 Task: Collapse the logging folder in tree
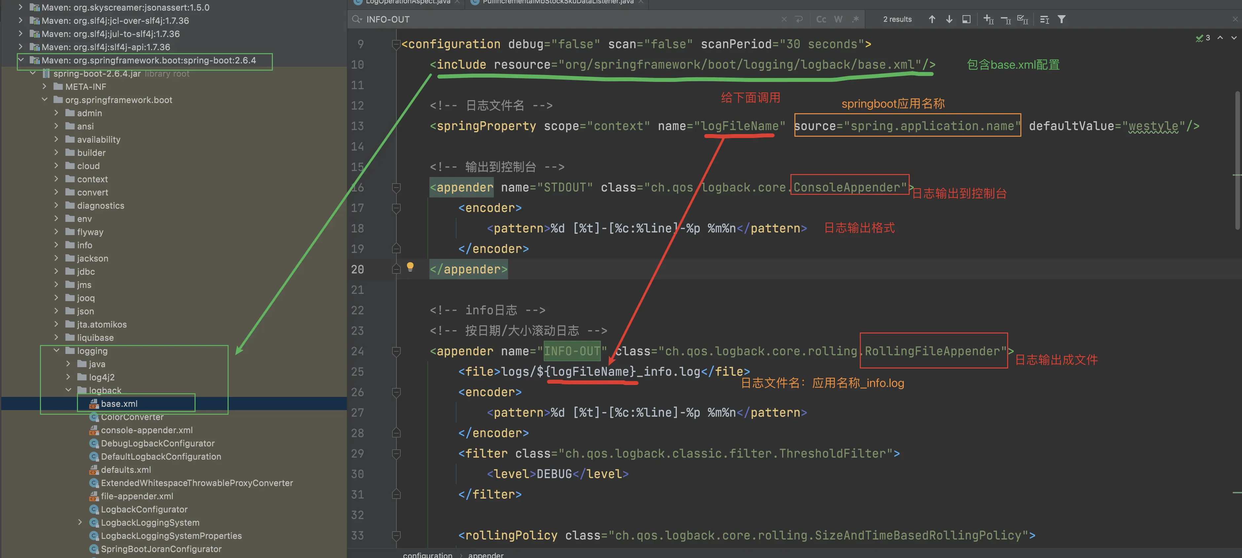56,350
